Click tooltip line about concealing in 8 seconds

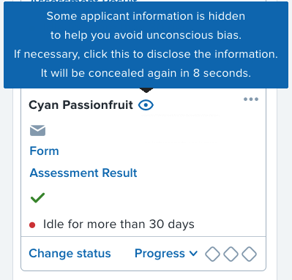pyautogui.click(x=146, y=73)
